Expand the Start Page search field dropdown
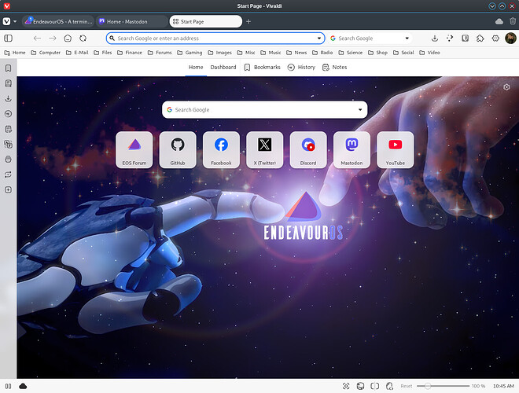519x393 pixels. (x=360, y=110)
